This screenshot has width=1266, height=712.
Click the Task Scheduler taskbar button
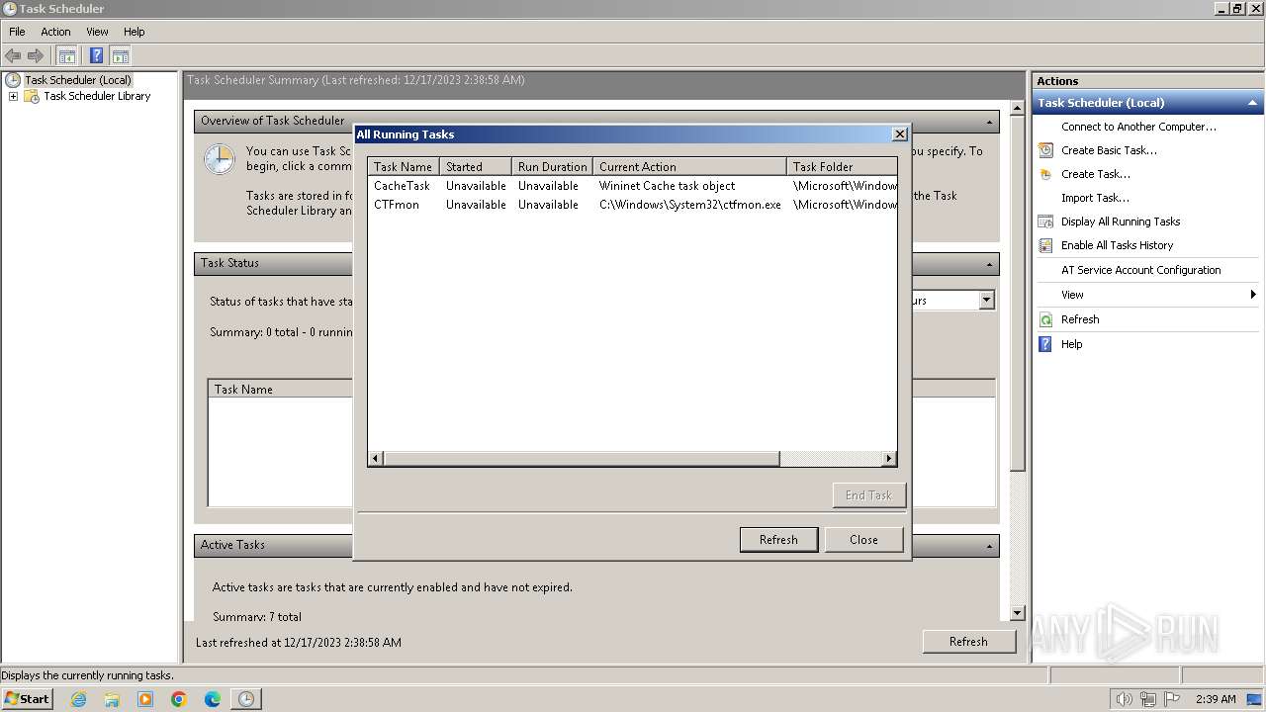(x=246, y=699)
